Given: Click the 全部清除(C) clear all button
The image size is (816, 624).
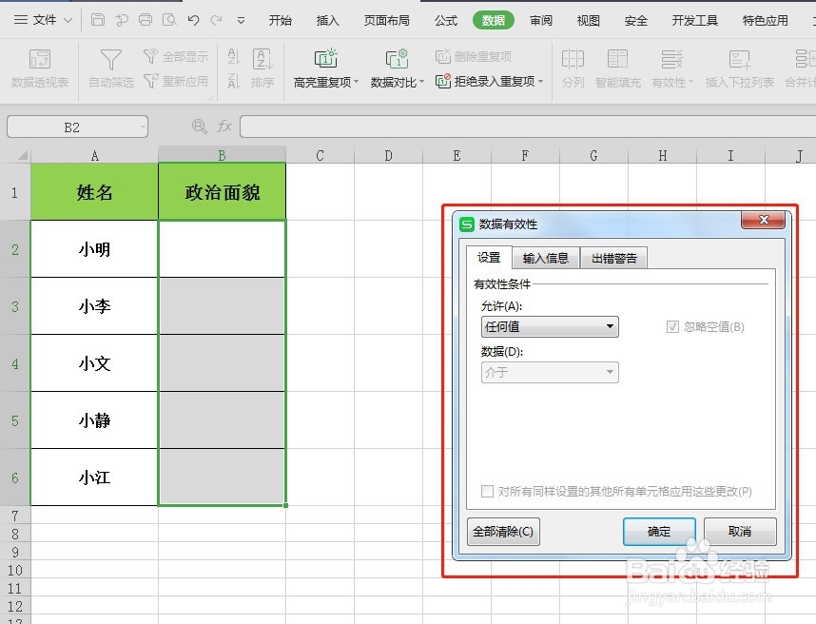Looking at the screenshot, I should [x=503, y=532].
